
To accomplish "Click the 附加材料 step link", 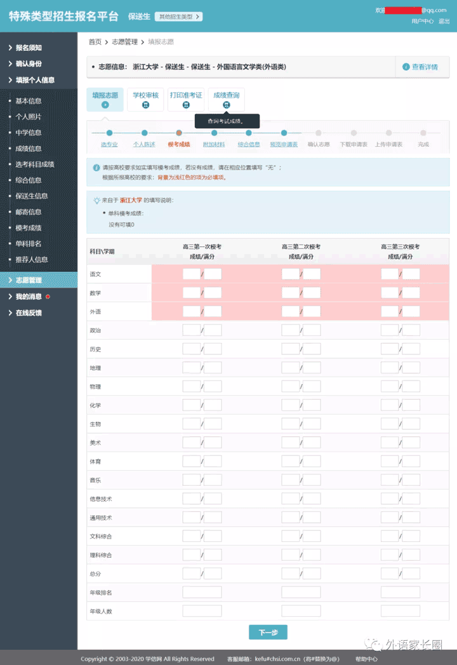I will point(214,144).
